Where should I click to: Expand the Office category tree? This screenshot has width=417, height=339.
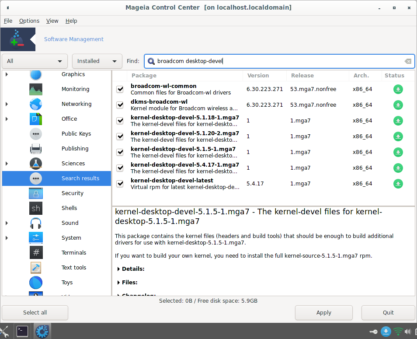7,119
